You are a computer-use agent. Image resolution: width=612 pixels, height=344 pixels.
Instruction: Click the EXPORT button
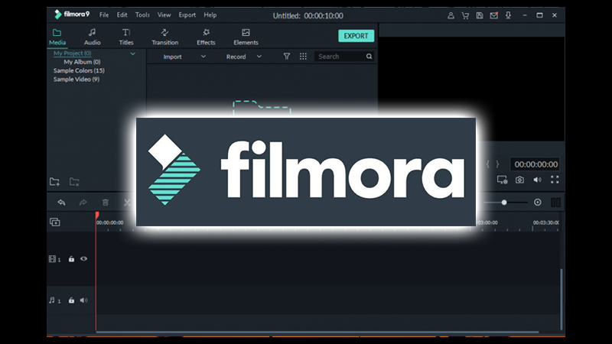[x=356, y=36]
